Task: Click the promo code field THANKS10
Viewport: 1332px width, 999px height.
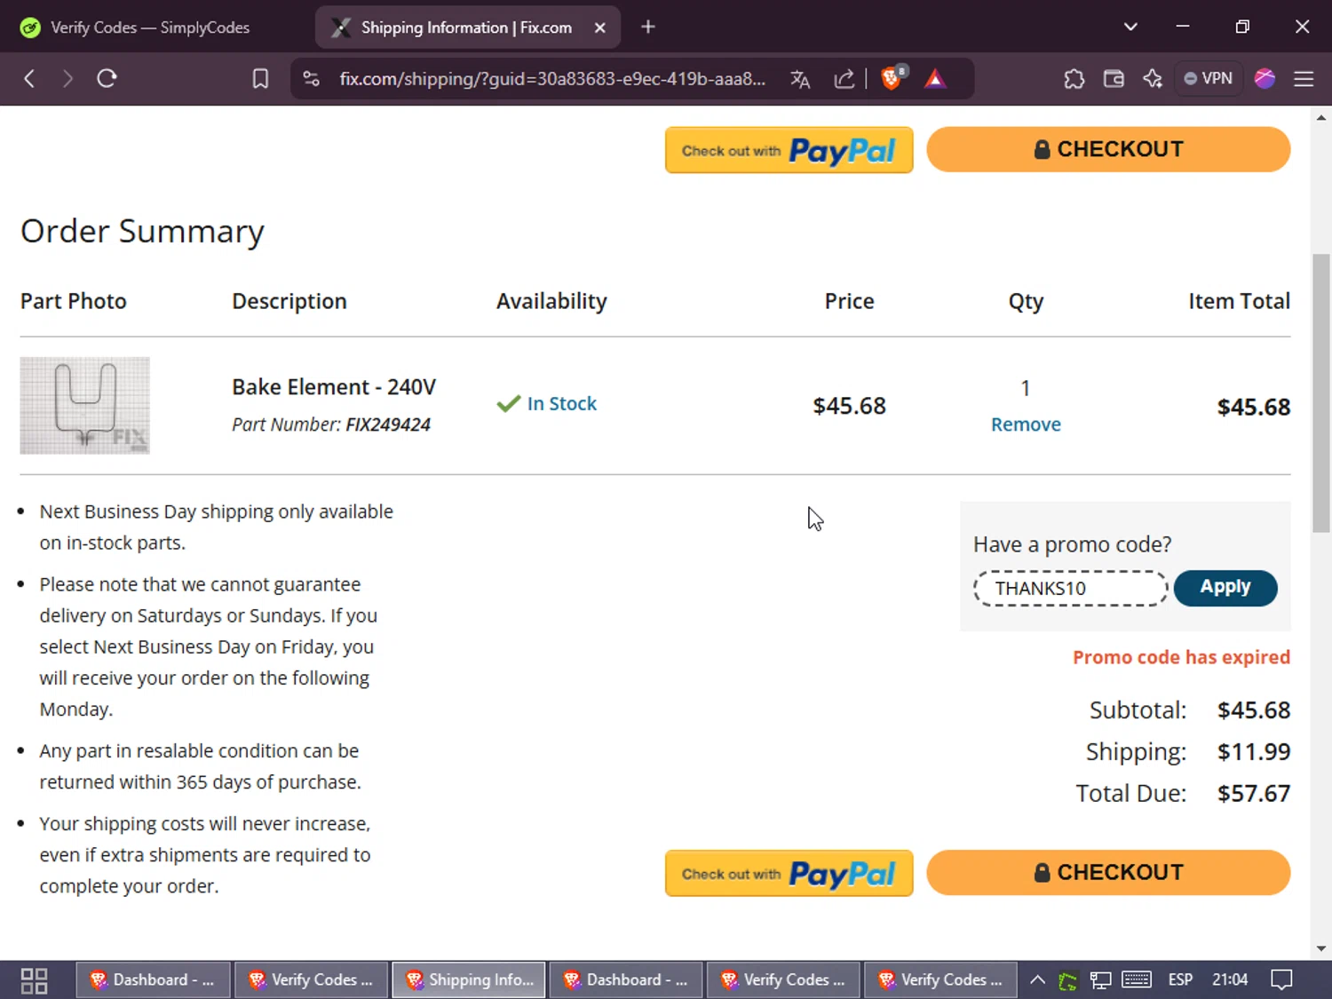Action: (x=1070, y=589)
